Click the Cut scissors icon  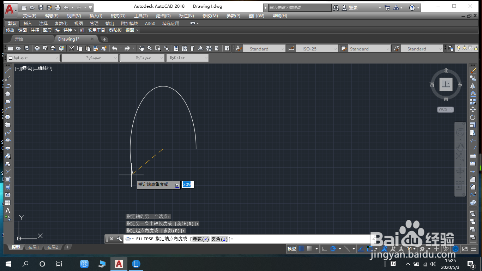(72, 48)
